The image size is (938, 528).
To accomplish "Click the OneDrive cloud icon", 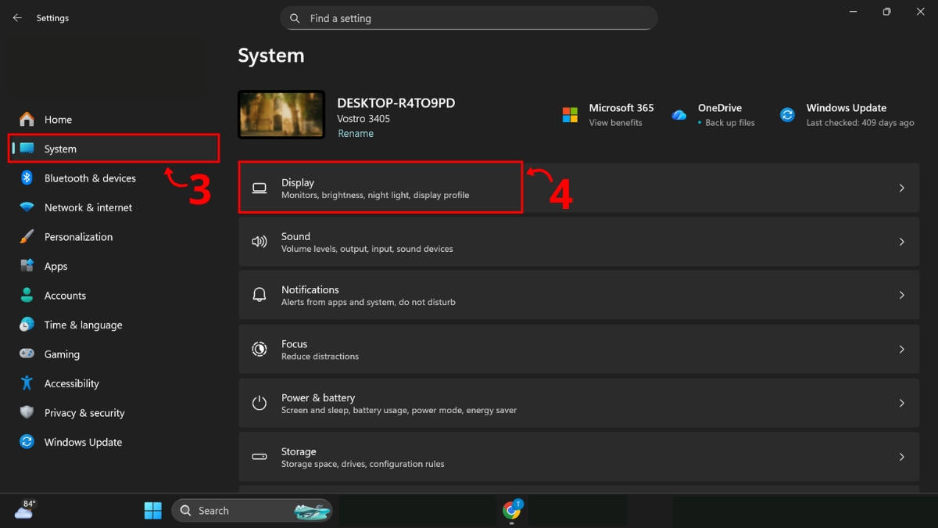I will 678,115.
